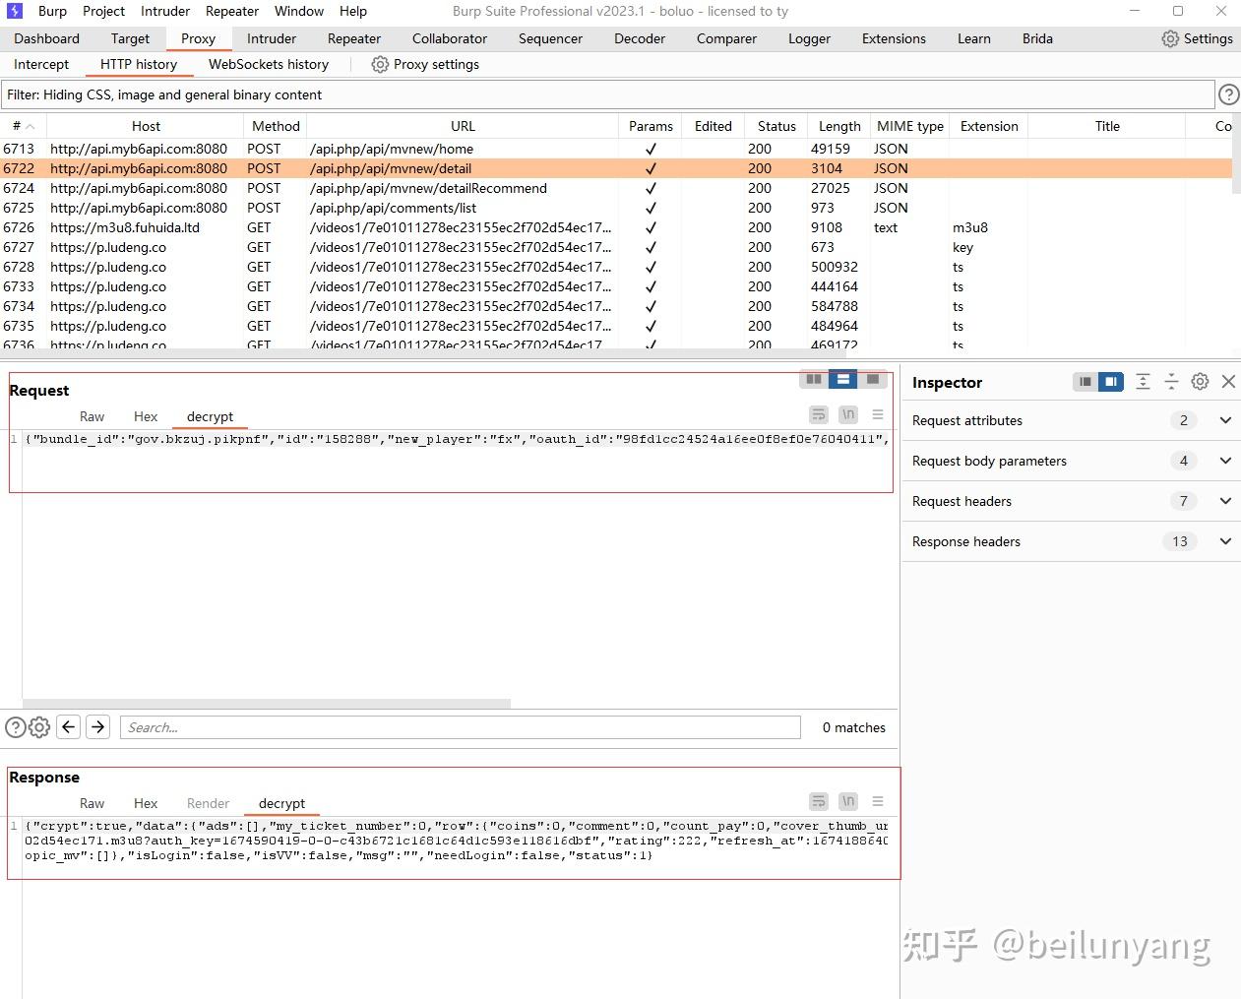1241x999 pixels.
Task: Open the Project menu
Action: [x=103, y=11]
